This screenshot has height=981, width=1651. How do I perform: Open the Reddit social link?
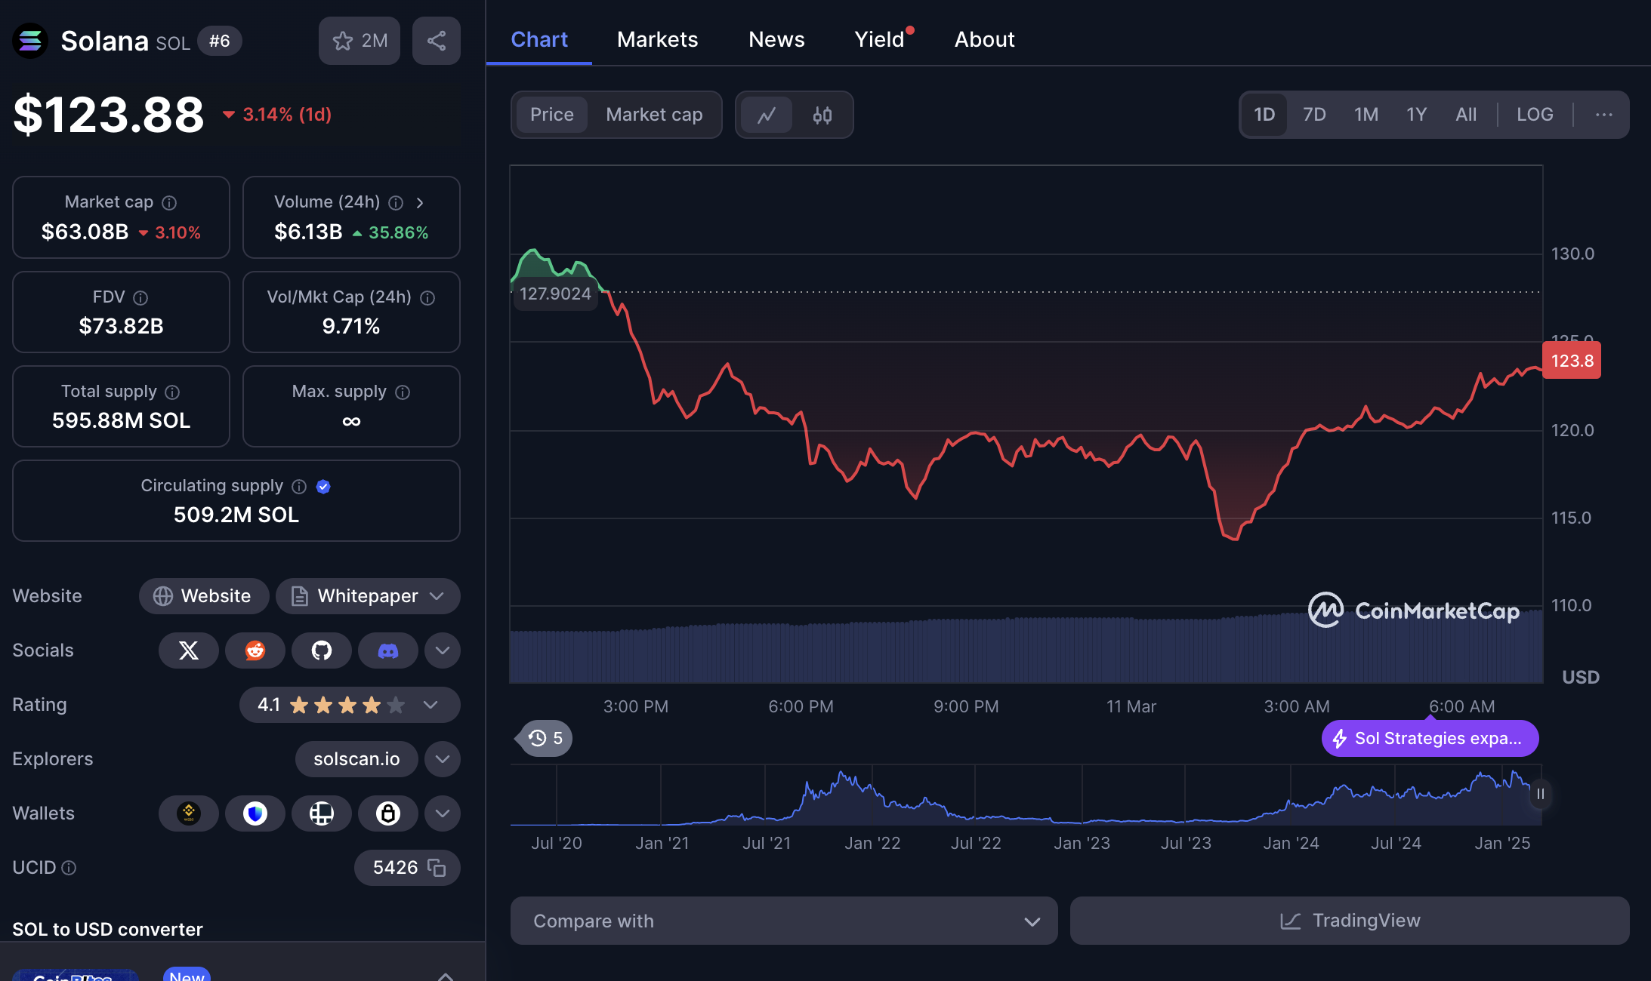(255, 650)
